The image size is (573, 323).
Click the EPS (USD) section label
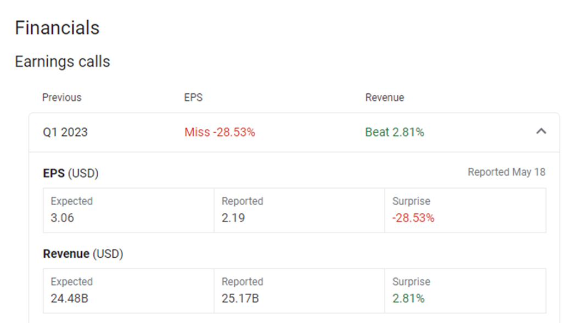pyautogui.click(x=71, y=173)
